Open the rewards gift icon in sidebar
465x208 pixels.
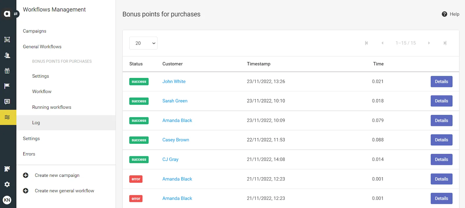point(7,71)
